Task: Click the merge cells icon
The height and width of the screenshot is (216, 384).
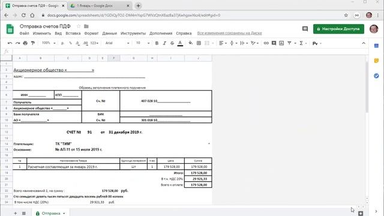Action: (207, 43)
